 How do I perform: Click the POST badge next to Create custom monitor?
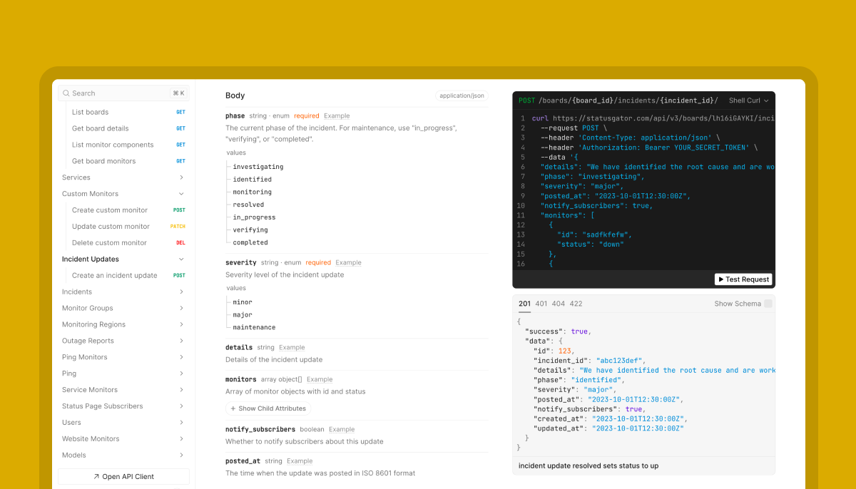click(x=179, y=210)
